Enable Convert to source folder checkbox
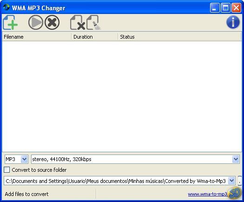 click(7, 170)
